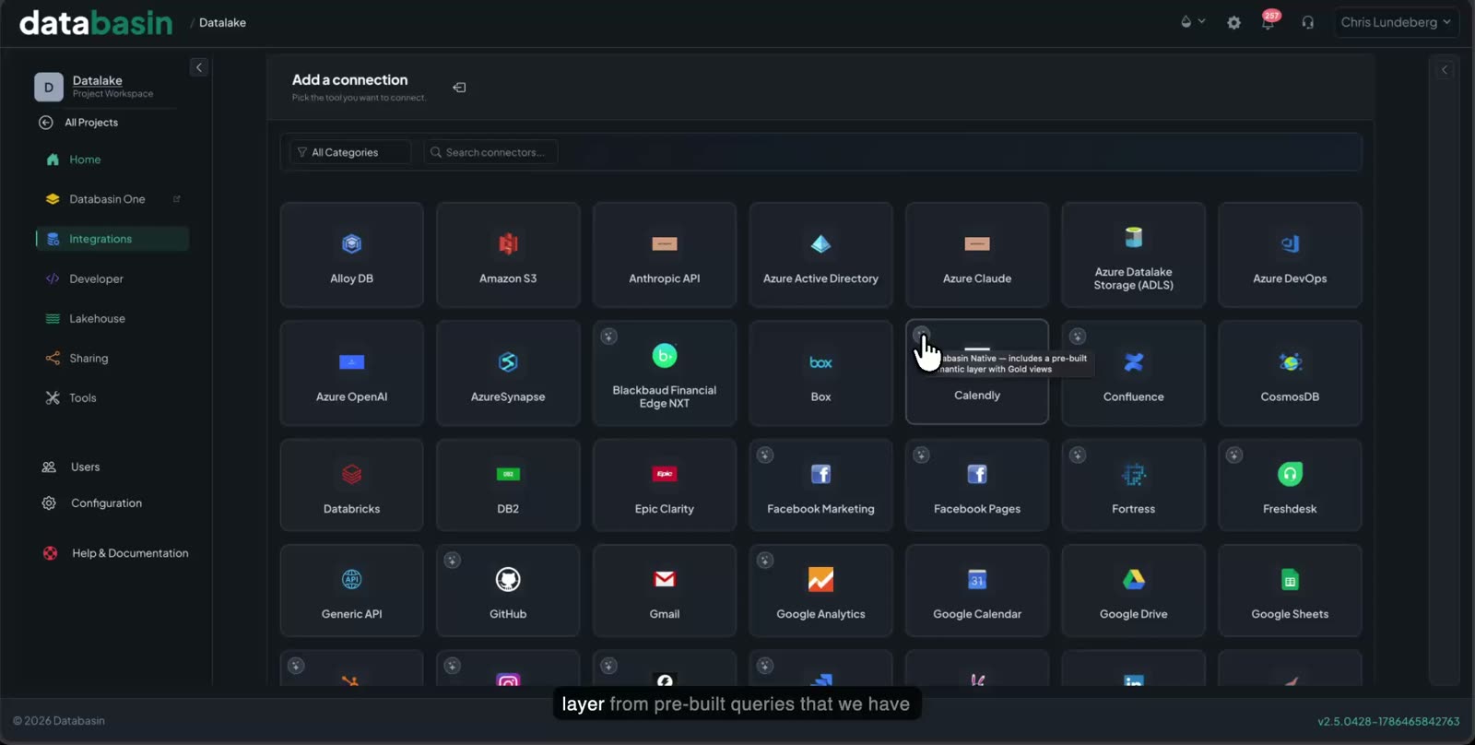Open Blackbaud Financial Edge NXT connector
1475x745 pixels.
click(665, 372)
